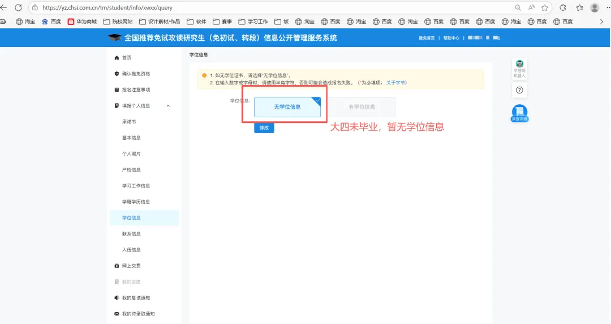Click the list icon beside 报名注意事项
This screenshot has height=324, width=611.
tap(117, 90)
